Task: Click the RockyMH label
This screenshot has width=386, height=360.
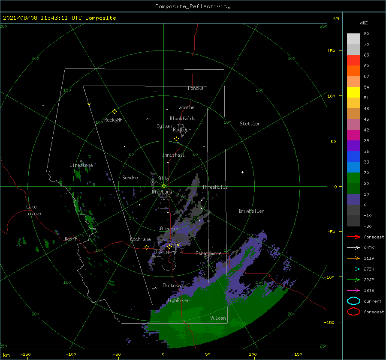Action: coord(113,120)
